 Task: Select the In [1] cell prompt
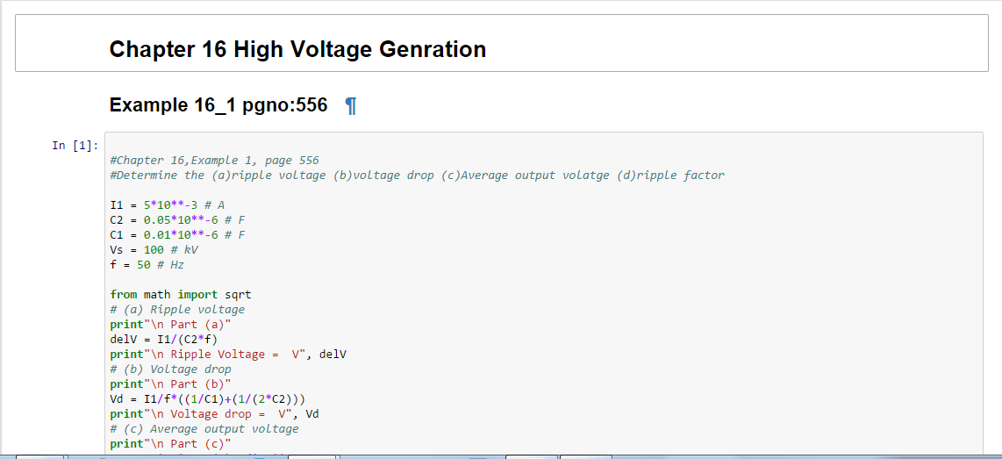tap(75, 146)
